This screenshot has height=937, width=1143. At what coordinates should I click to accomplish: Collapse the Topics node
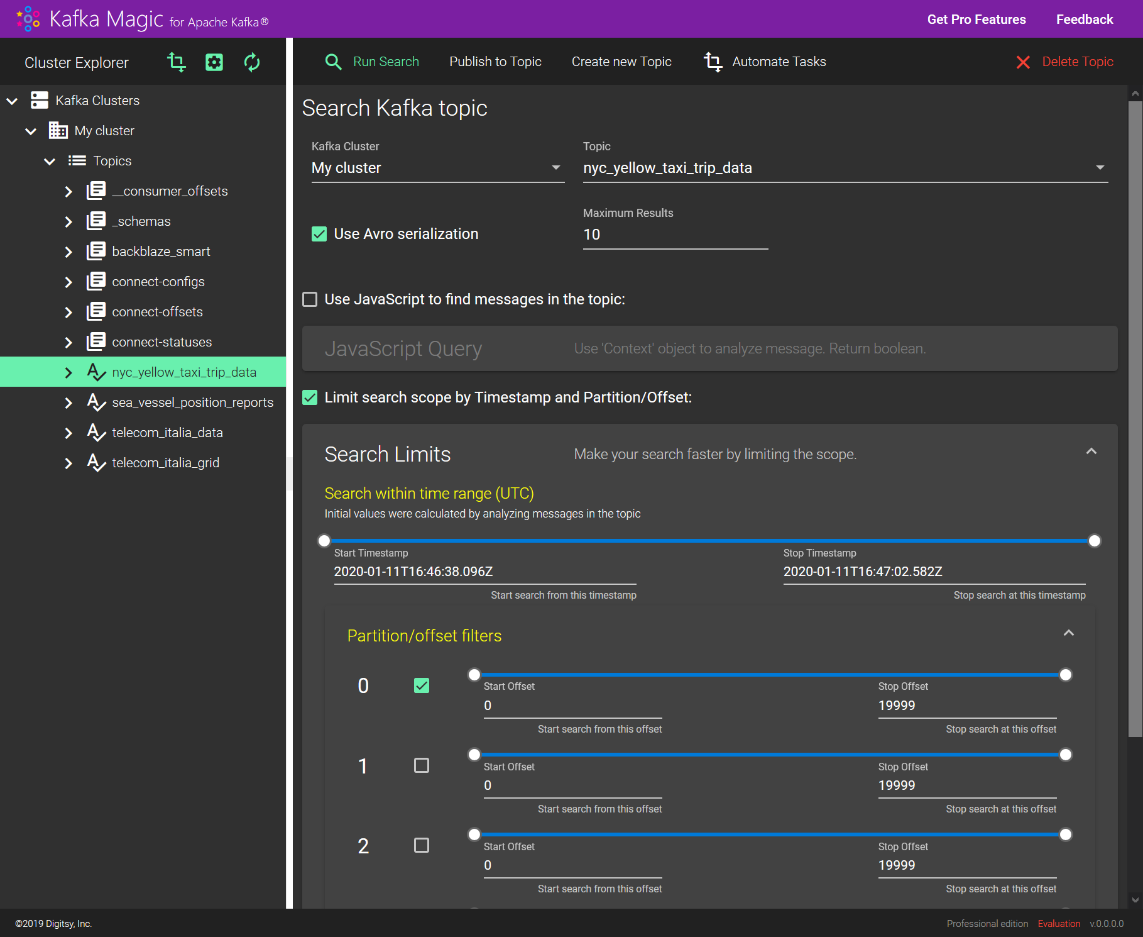tap(50, 161)
